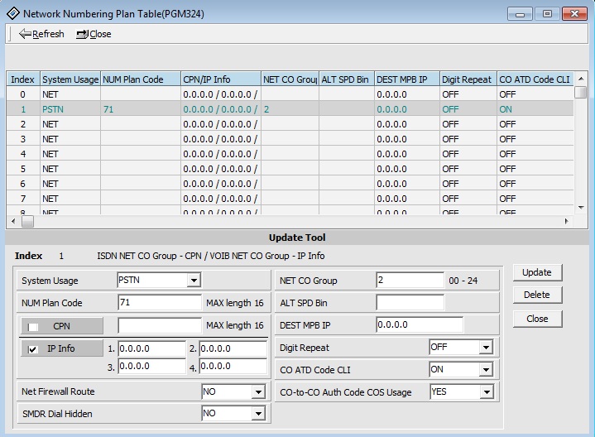The image size is (595, 437).
Task: Expand the Digit Repeat dropdown
Action: pos(485,348)
